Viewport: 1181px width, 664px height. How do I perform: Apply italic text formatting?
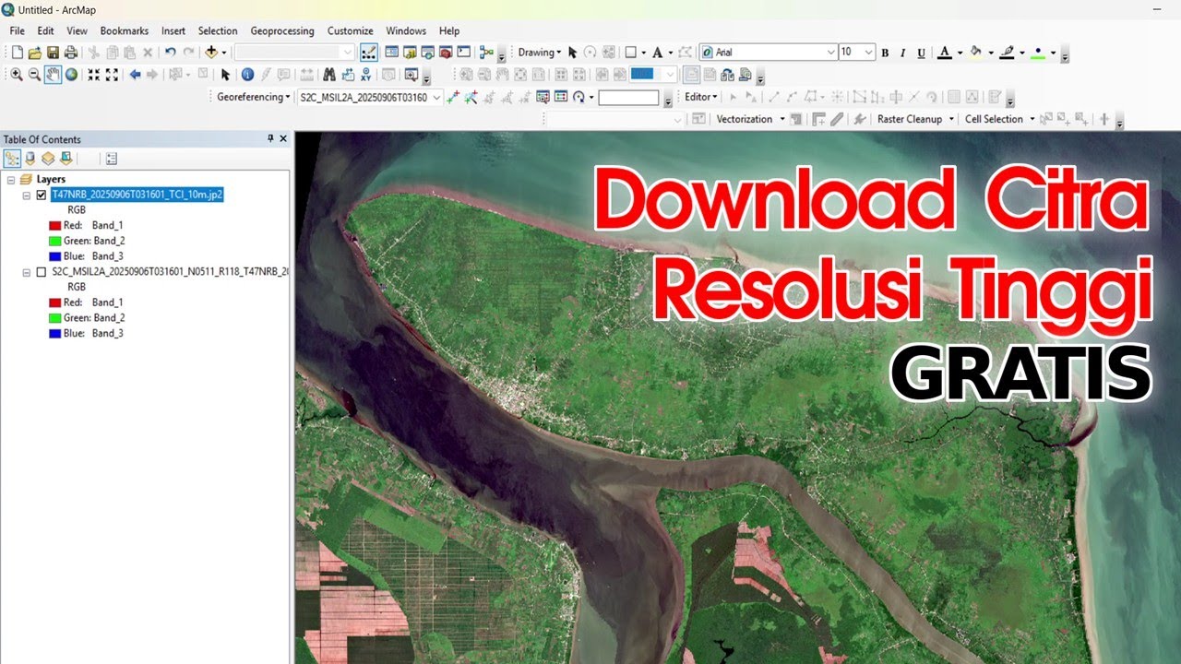[902, 53]
